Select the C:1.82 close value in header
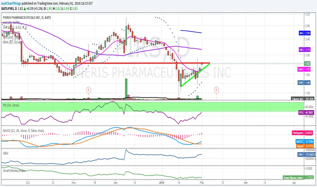The height and width of the screenshot is (187, 317). [74, 8]
